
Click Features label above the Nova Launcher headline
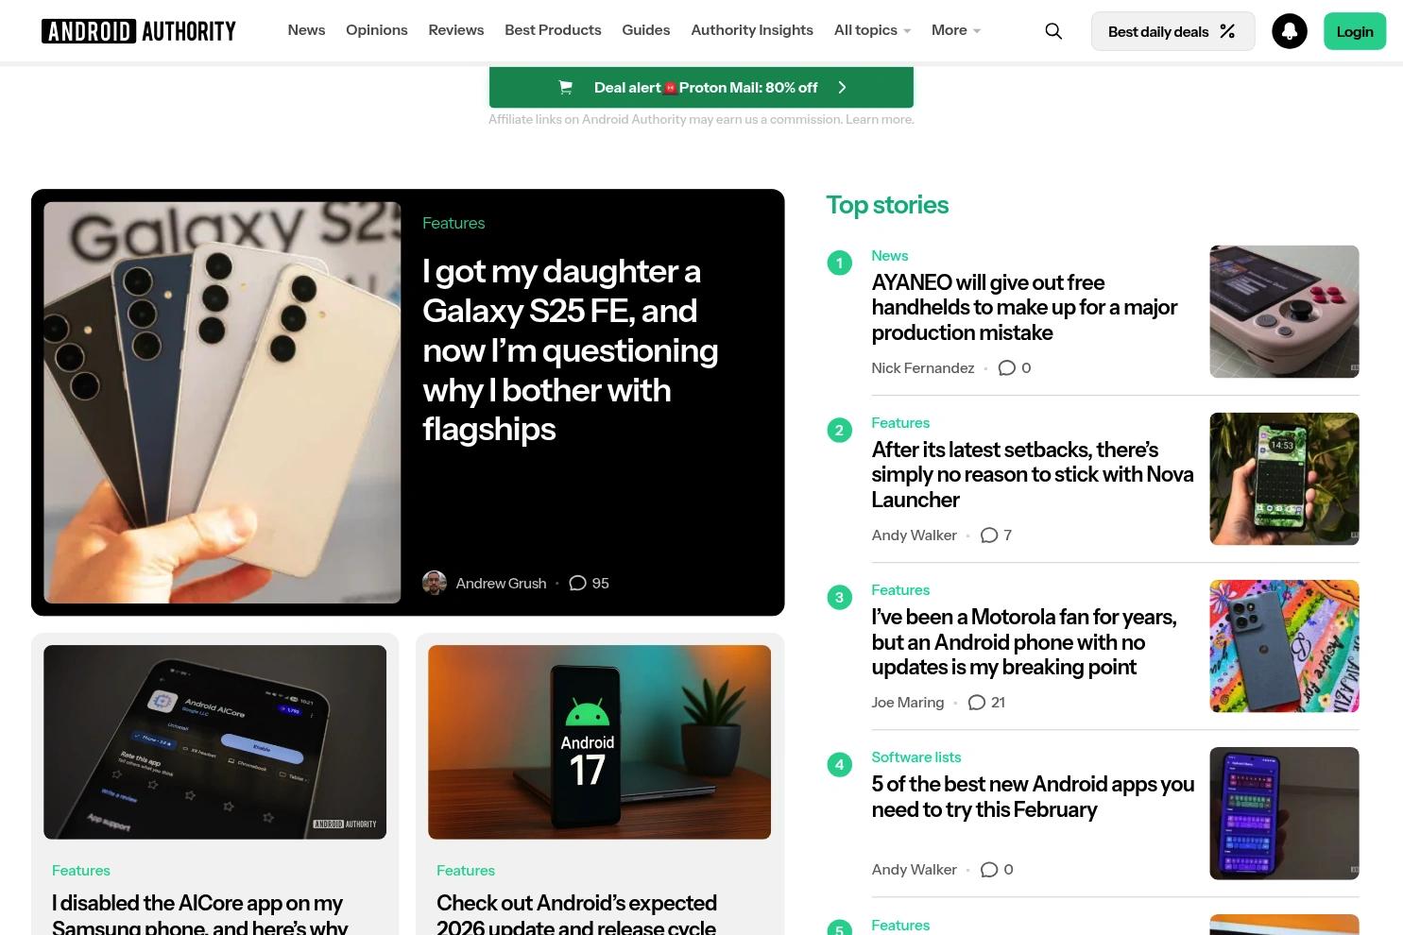(x=900, y=423)
